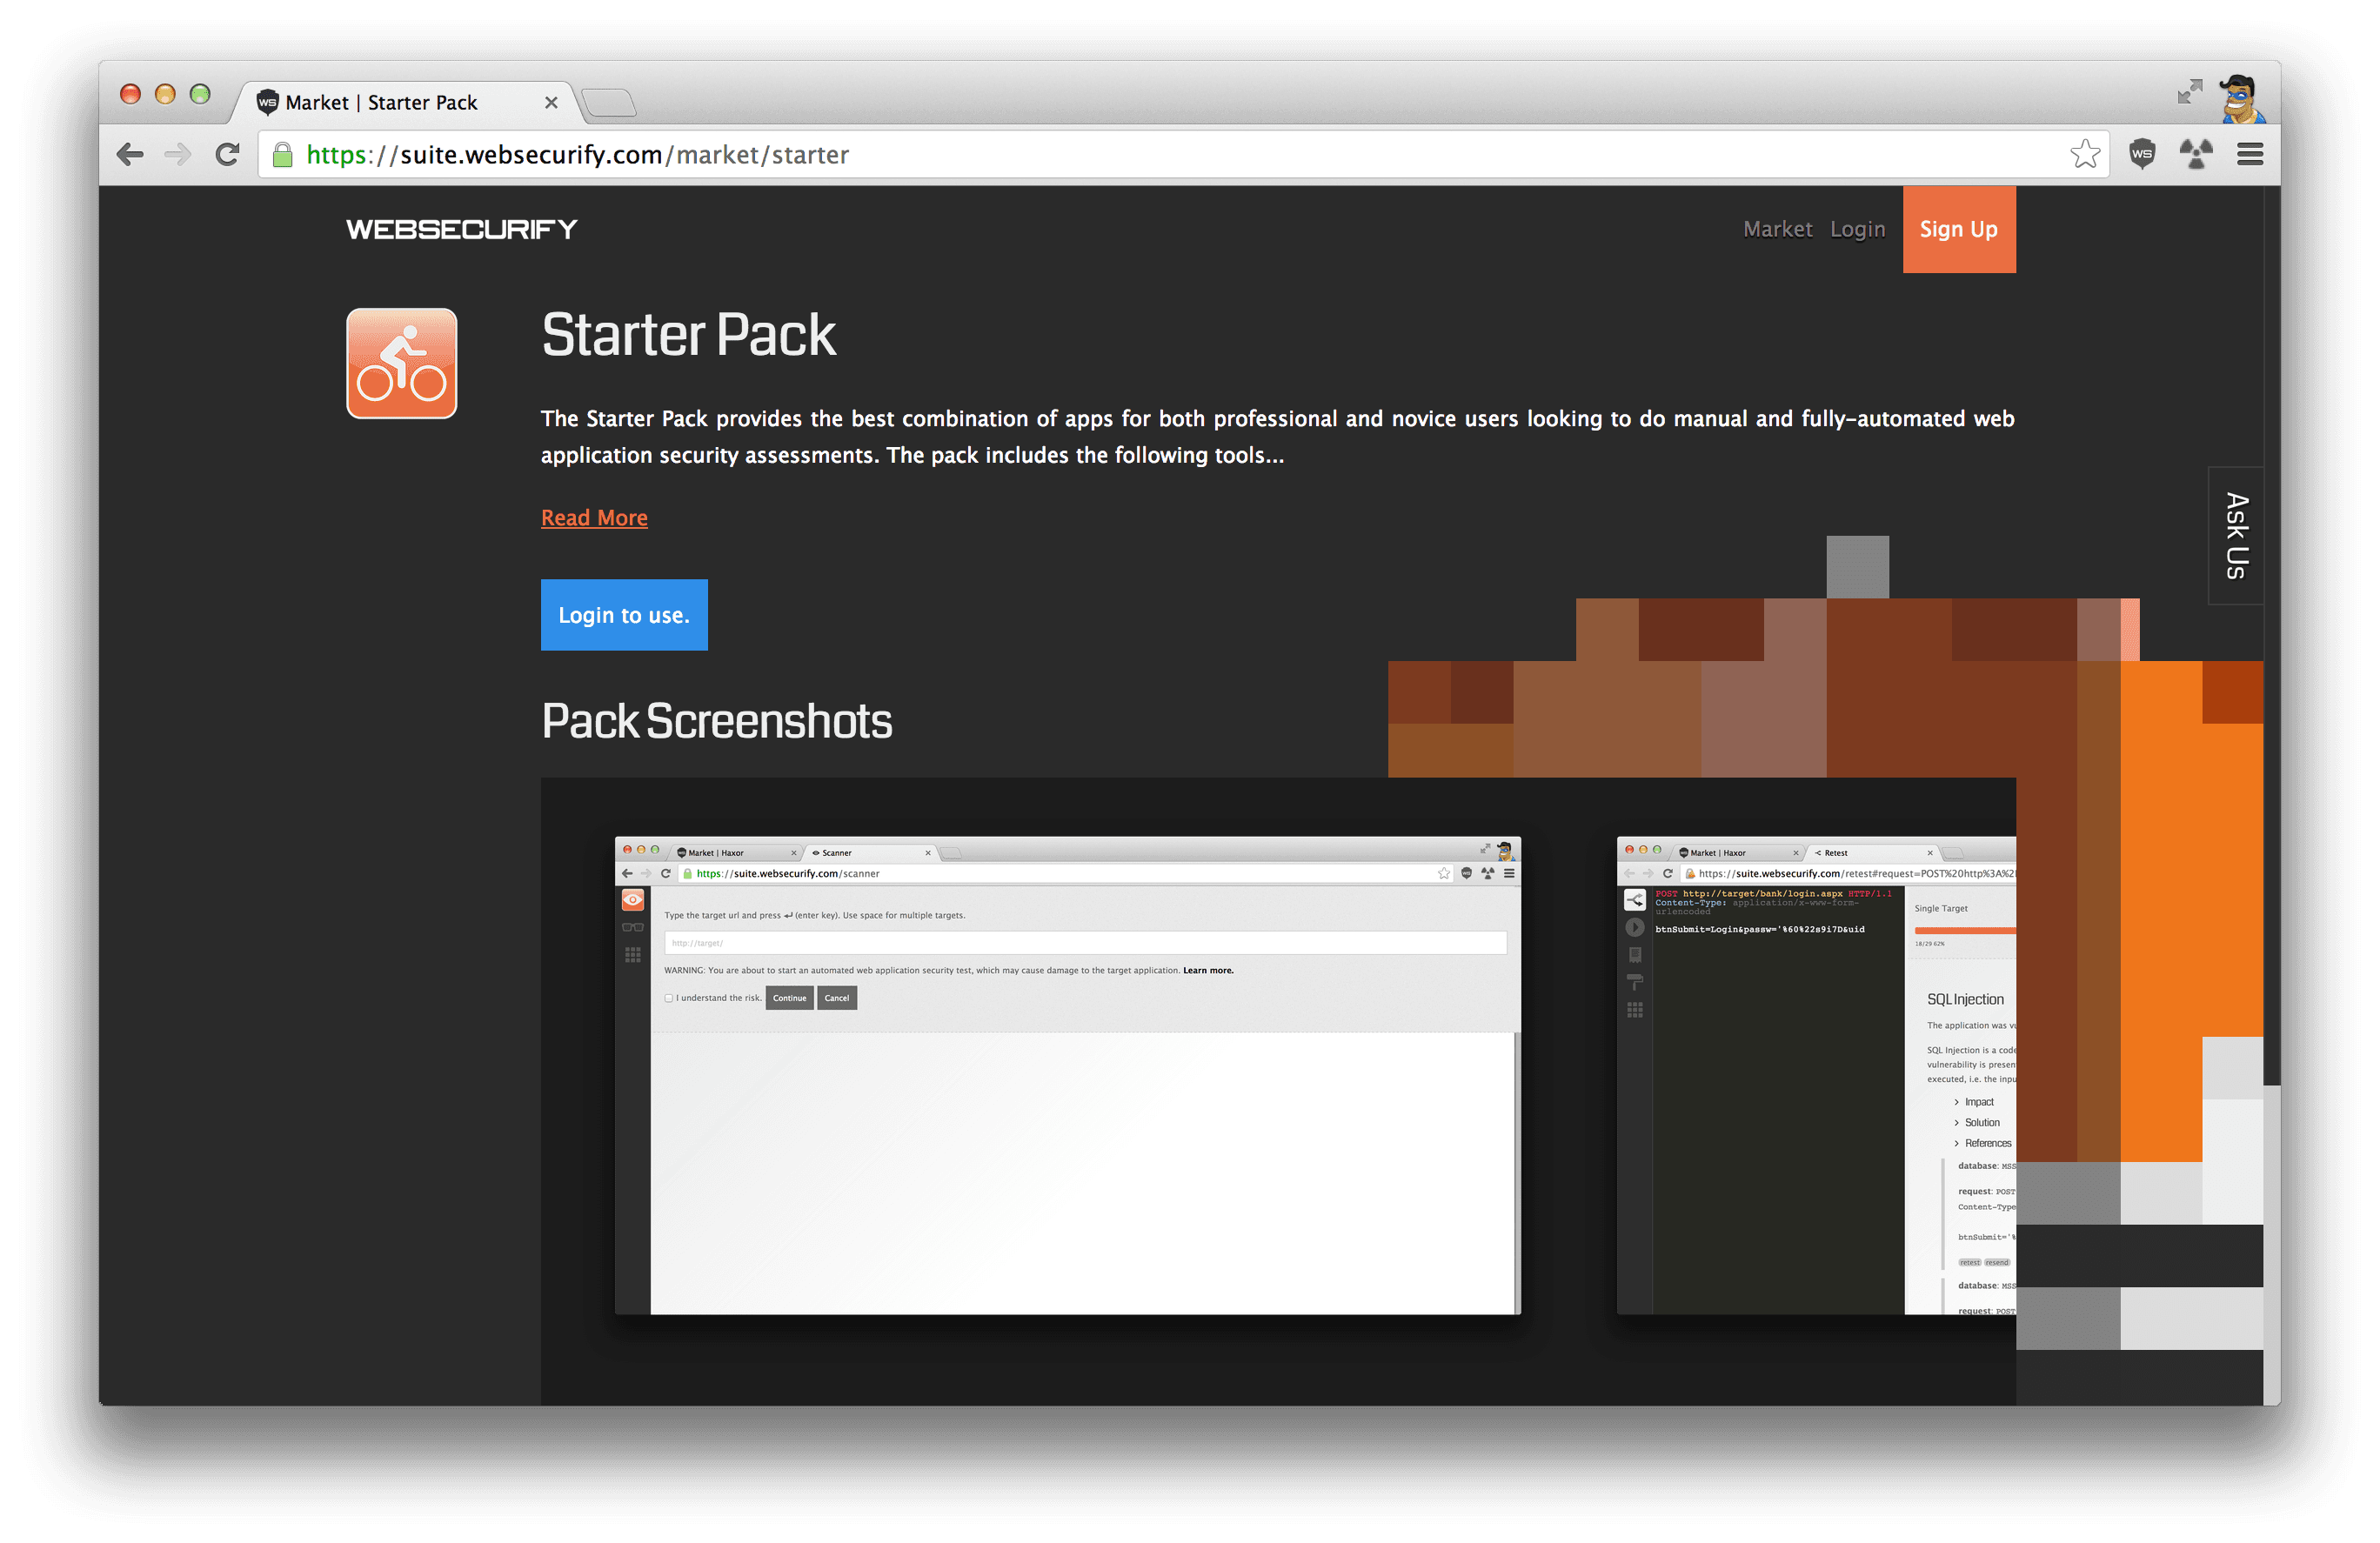Open the Login navigation link
This screenshot has height=1543, width=2380.
(x=1857, y=229)
